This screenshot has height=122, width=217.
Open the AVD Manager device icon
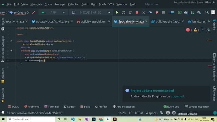click(x=193, y=12)
